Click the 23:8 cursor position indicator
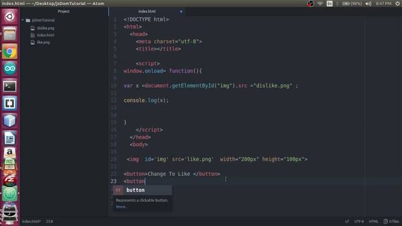Viewport: 402px width, 226px height. [x=50, y=222]
